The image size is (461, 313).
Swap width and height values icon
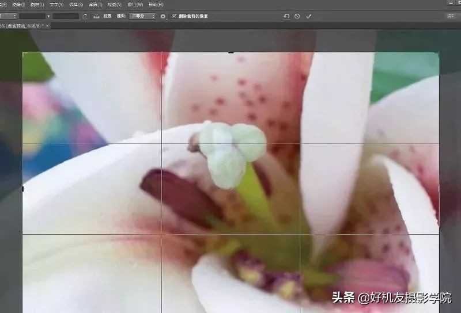coord(48,17)
